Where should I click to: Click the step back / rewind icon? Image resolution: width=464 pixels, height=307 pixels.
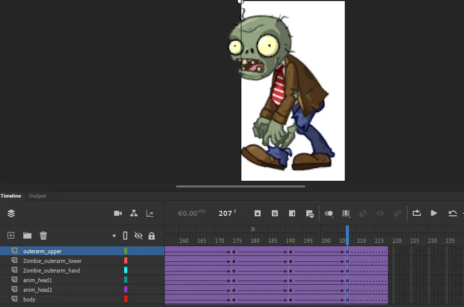click(453, 213)
